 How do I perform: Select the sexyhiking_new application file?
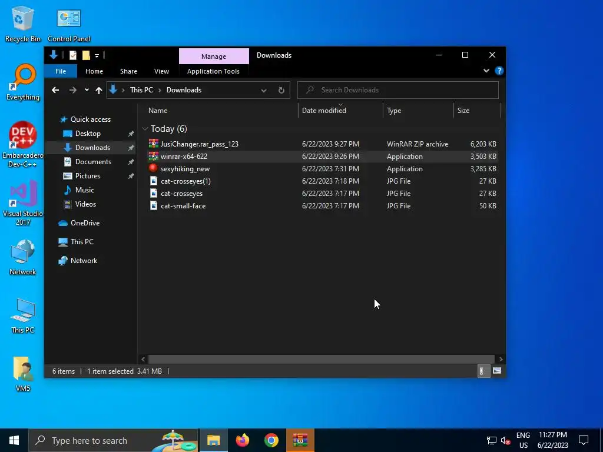322,169
